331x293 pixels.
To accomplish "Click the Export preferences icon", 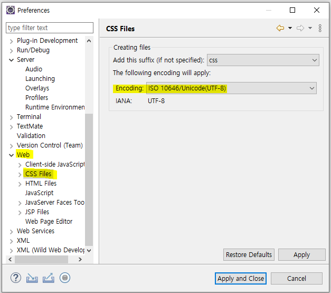I will point(49,278).
